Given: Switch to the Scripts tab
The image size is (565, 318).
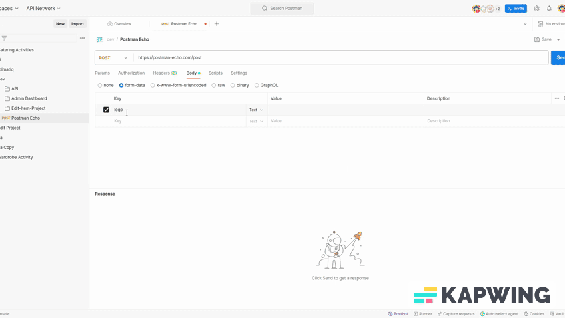Looking at the screenshot, I should tap(215, 73).
